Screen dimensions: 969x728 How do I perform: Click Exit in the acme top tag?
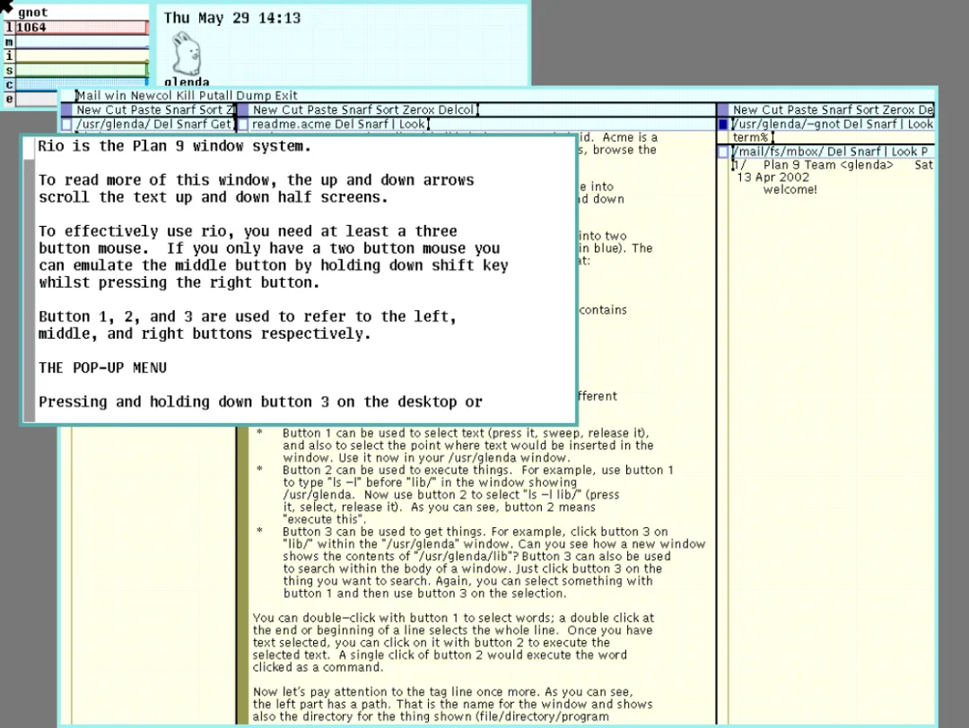pyautogui.click(x=286, y=96)
